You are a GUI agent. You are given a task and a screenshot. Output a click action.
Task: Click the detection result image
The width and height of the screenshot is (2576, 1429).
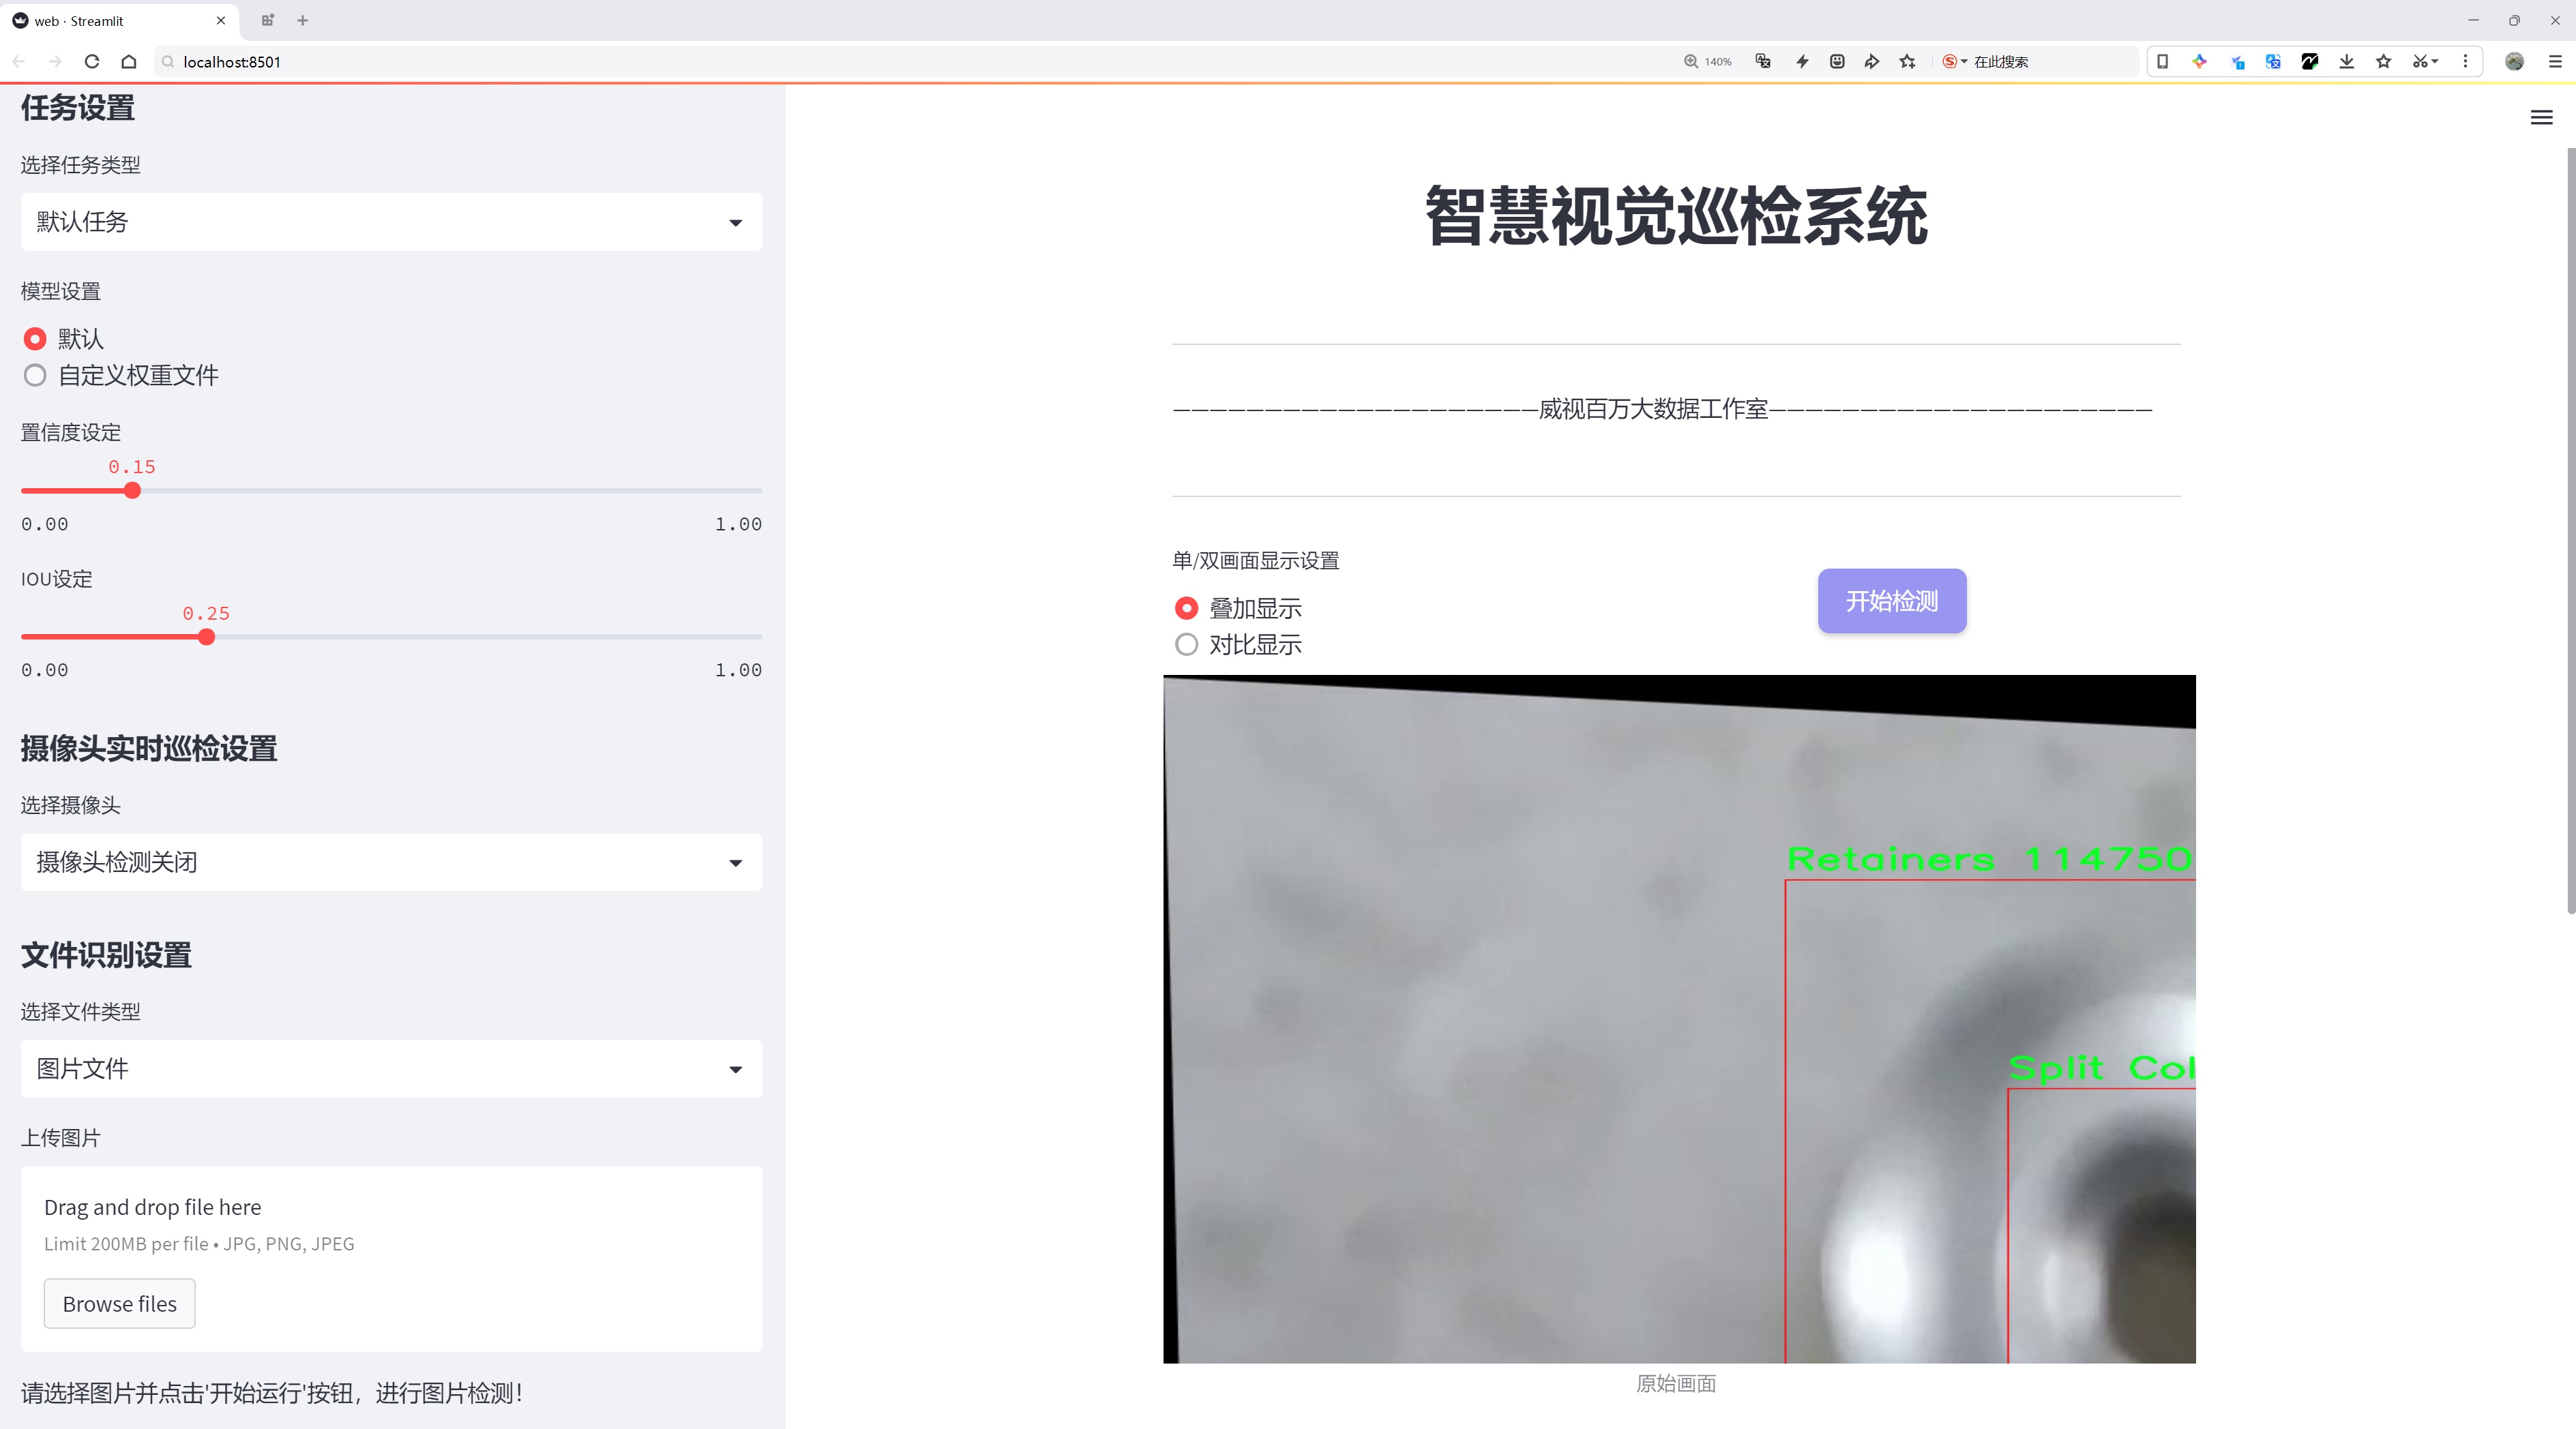pos(1679,1019)
